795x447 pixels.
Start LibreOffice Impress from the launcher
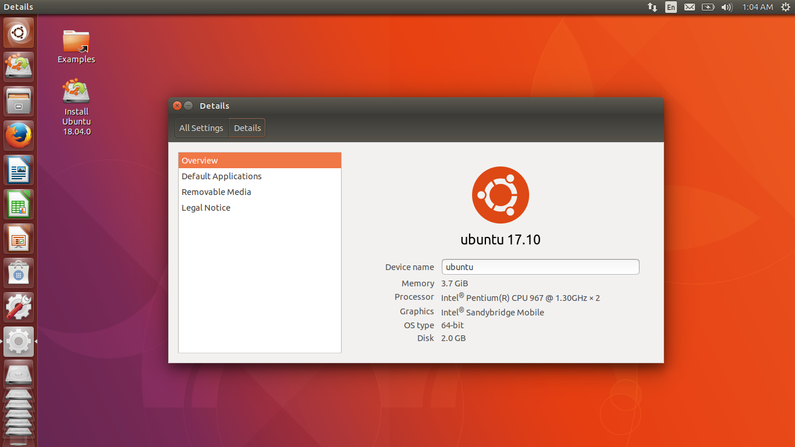point(19,238)
